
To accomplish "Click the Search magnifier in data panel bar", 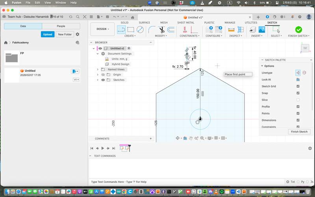I will (x=78, y=17).
